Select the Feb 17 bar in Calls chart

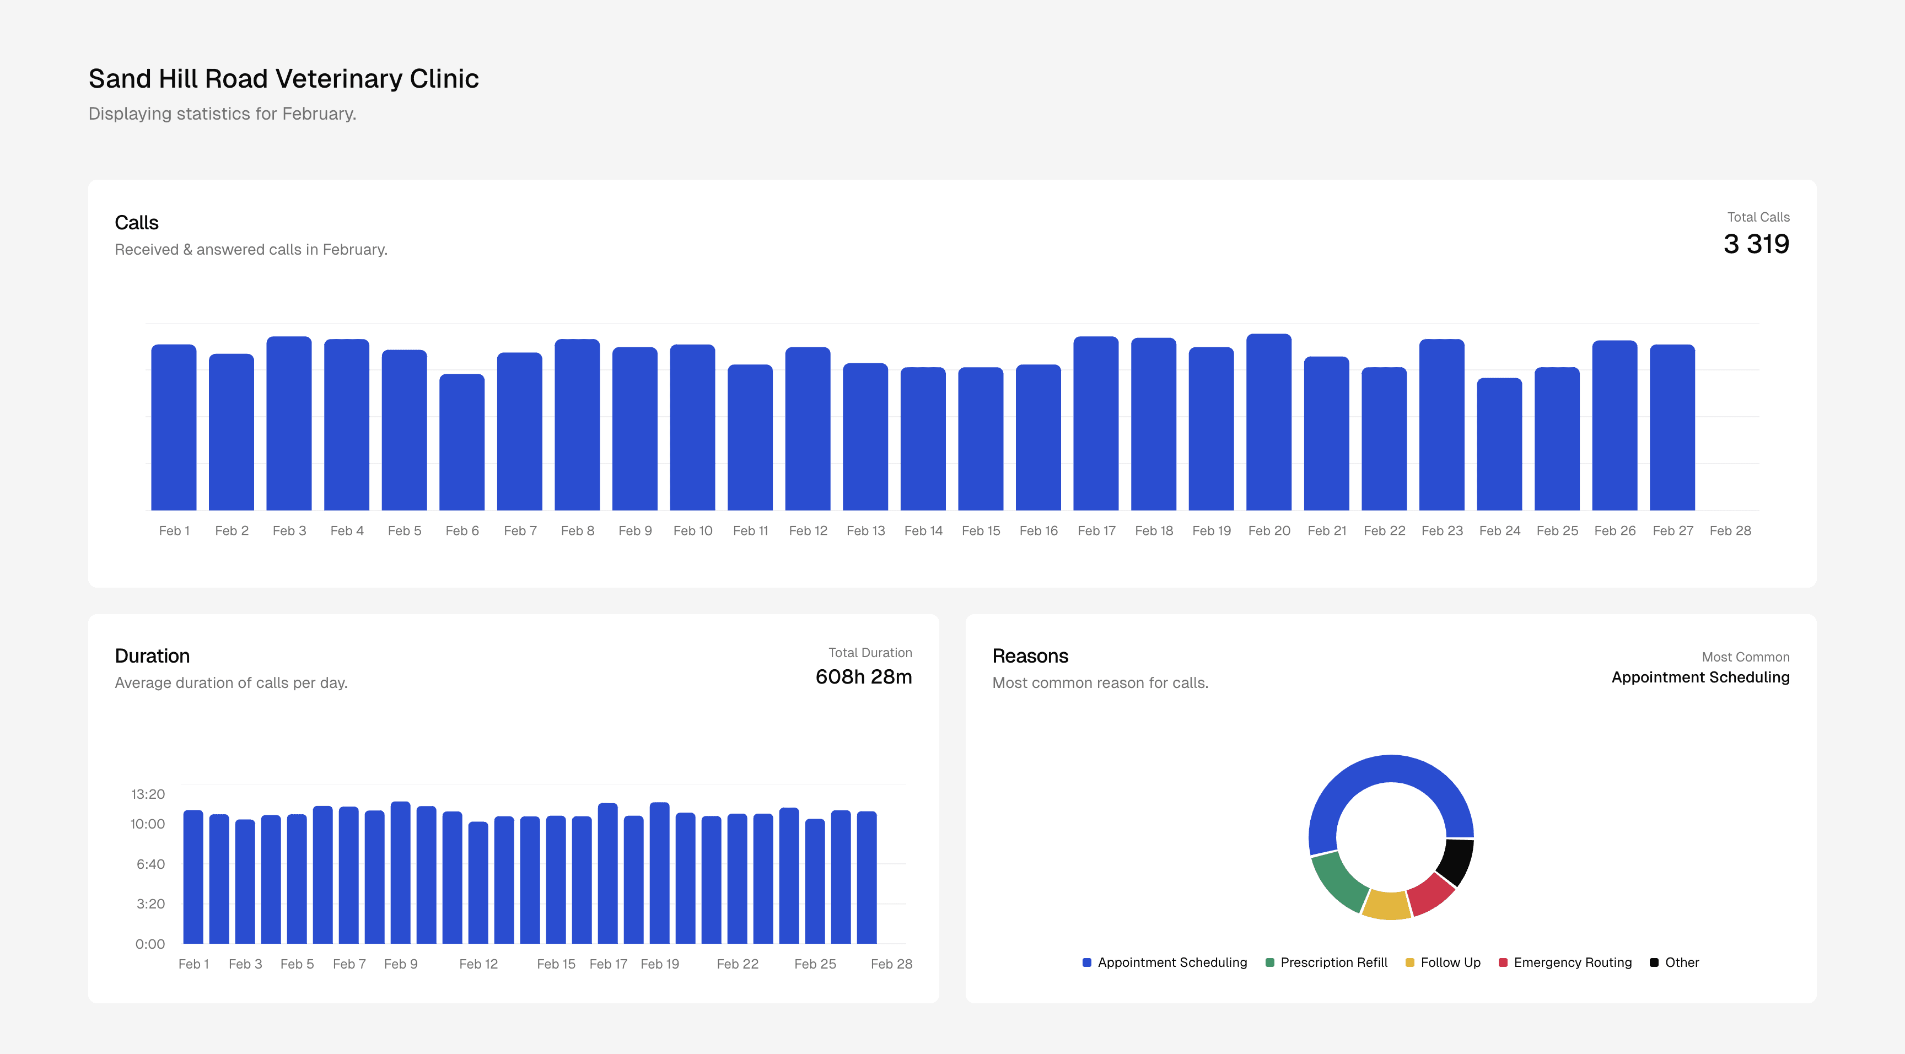click(1096, 423)
